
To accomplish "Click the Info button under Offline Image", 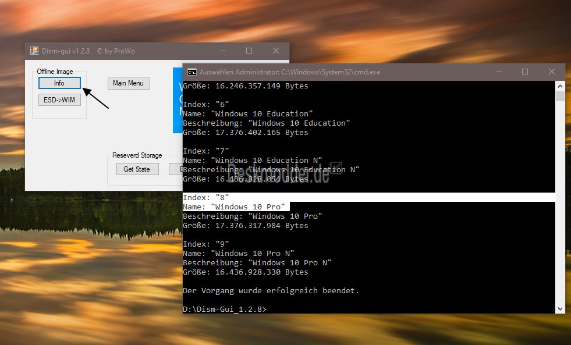I will 59,83.
